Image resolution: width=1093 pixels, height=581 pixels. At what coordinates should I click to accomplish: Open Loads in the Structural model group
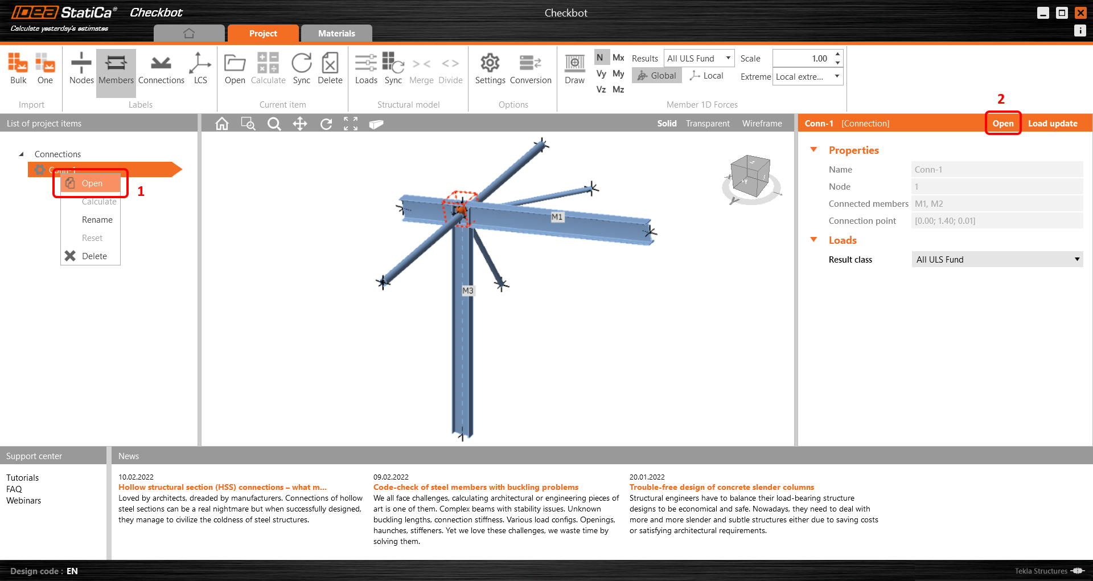[x=366, y=69]
